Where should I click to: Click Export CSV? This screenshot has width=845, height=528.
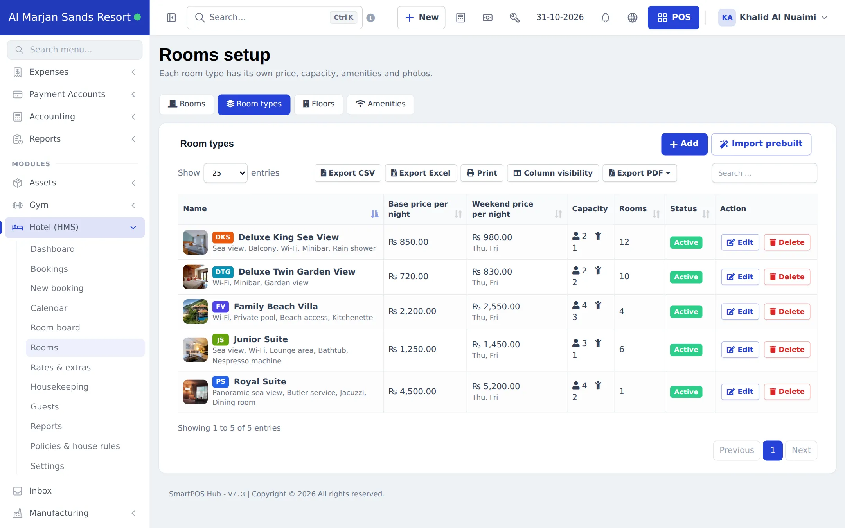click(x=348, y=173)
